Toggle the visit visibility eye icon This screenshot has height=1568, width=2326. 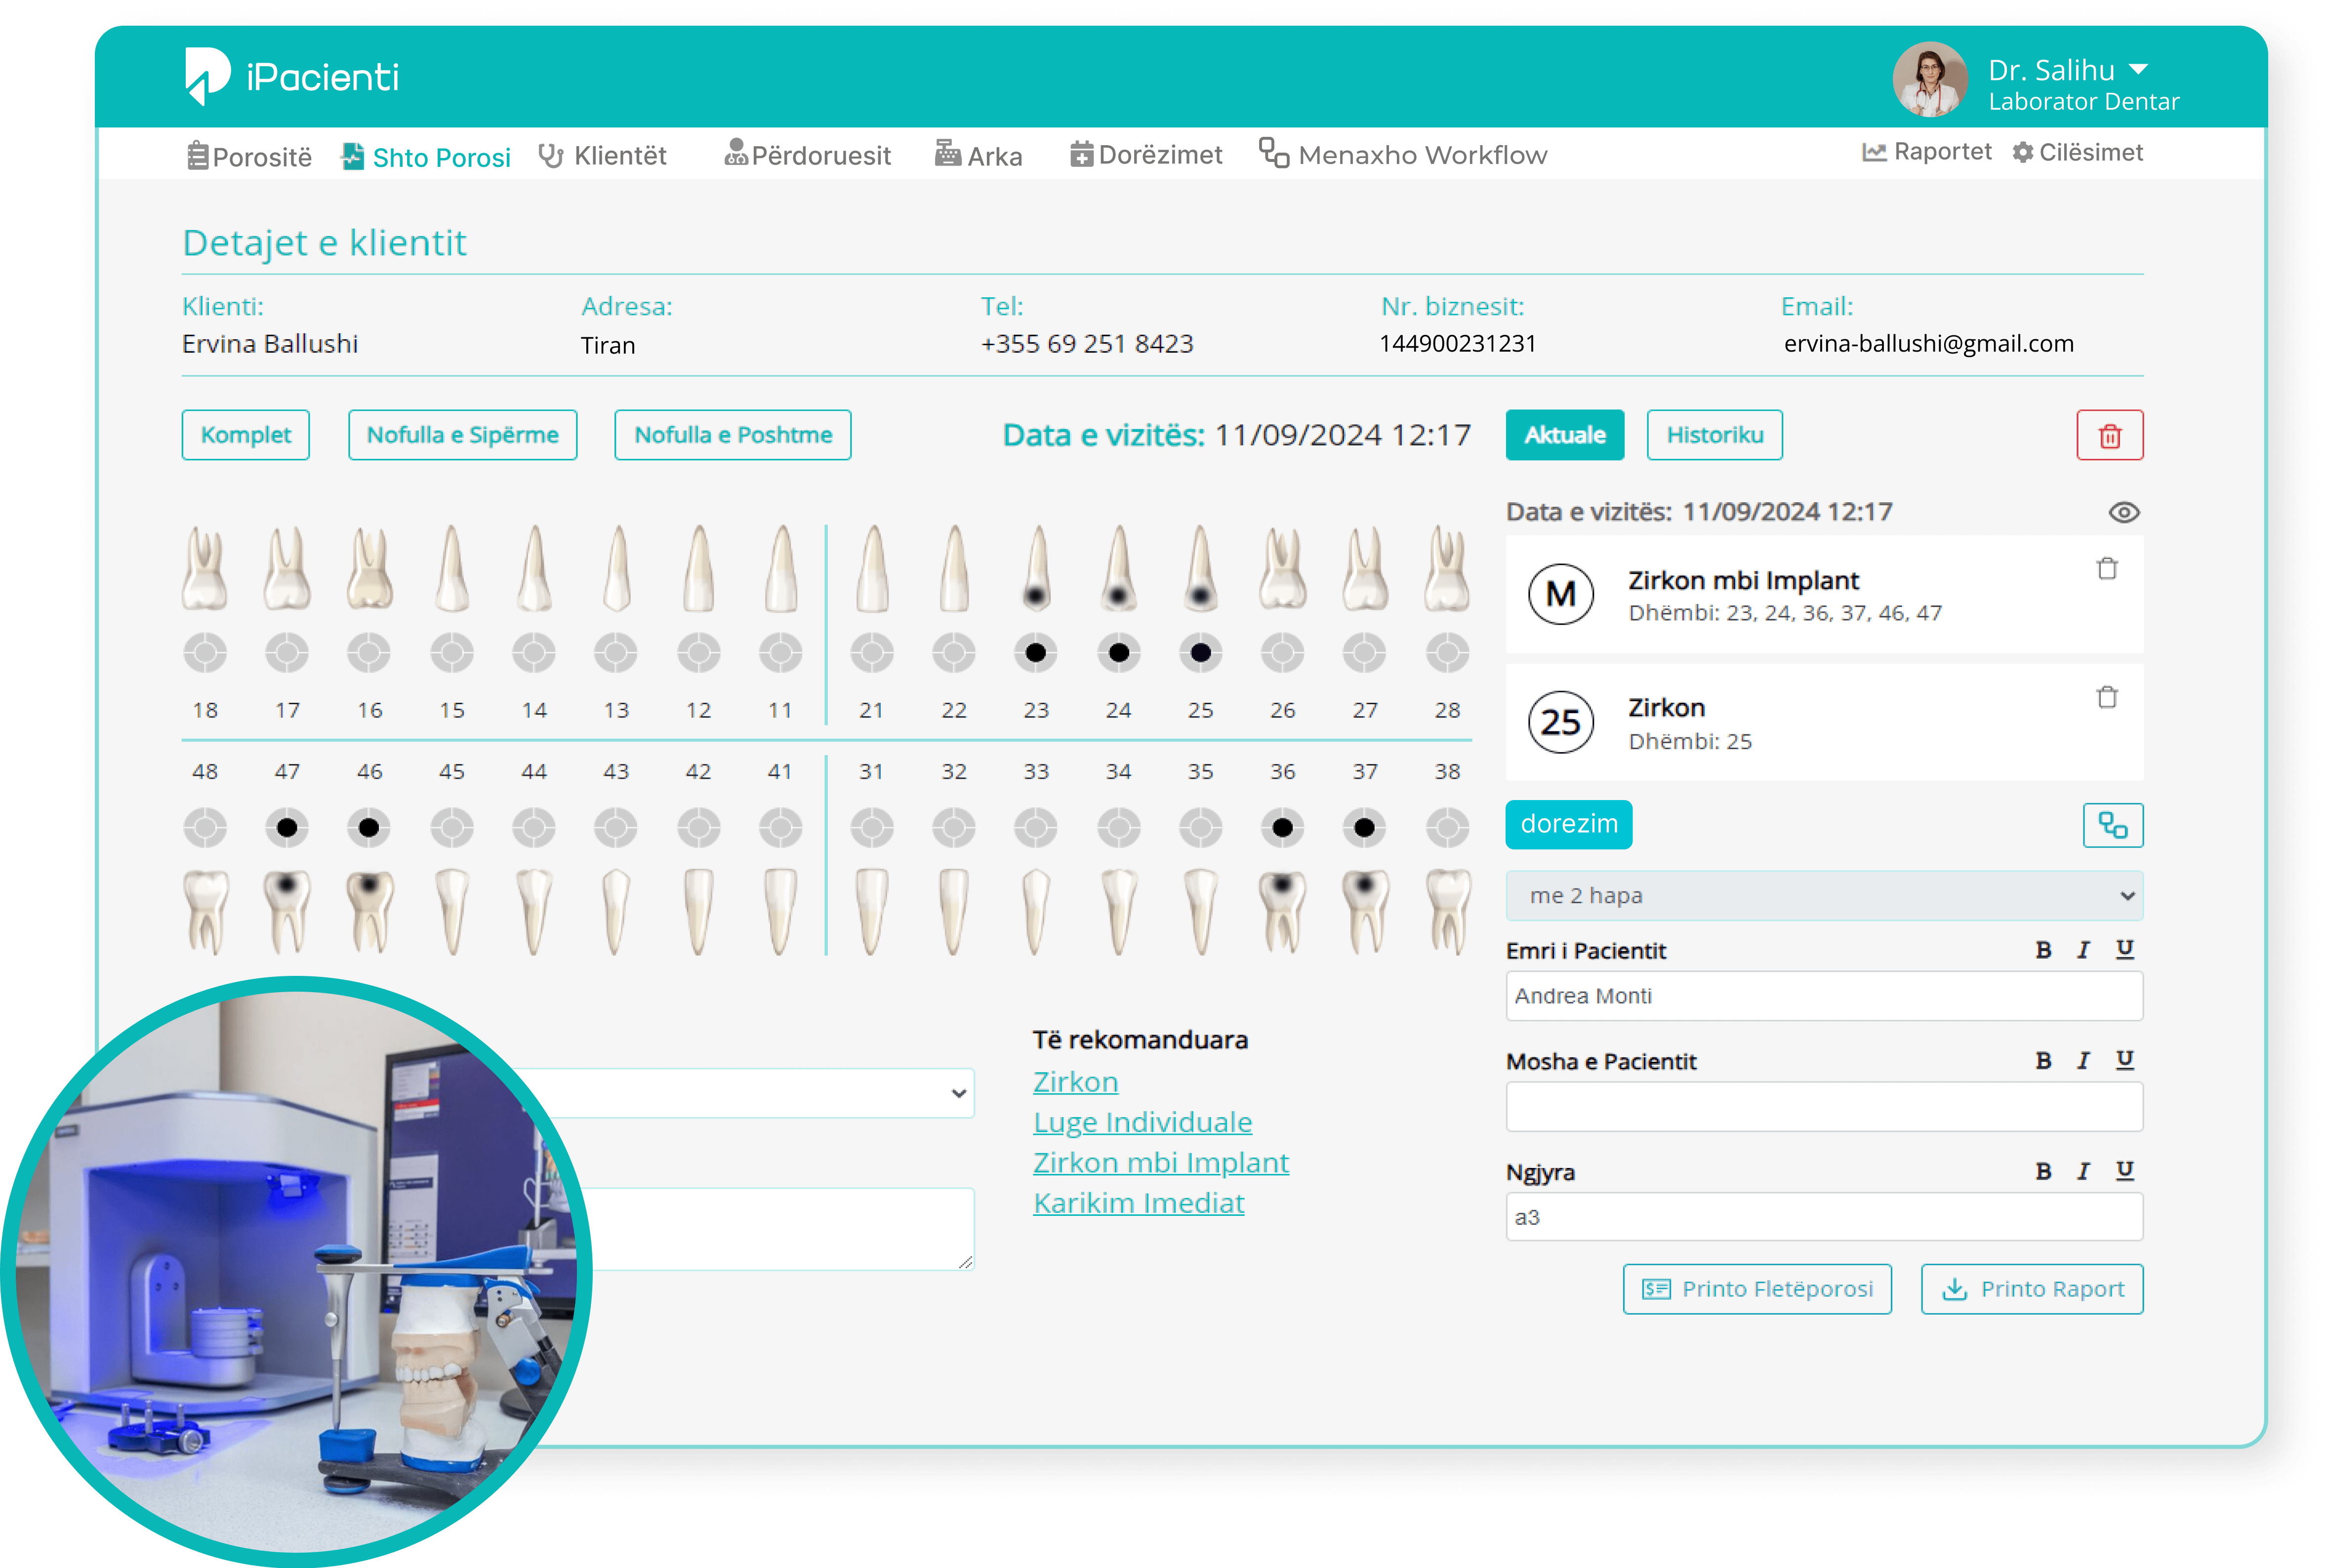(2123, 513)
